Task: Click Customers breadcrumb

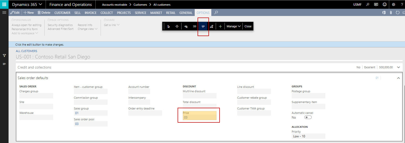Action: (x=140, y=5)
